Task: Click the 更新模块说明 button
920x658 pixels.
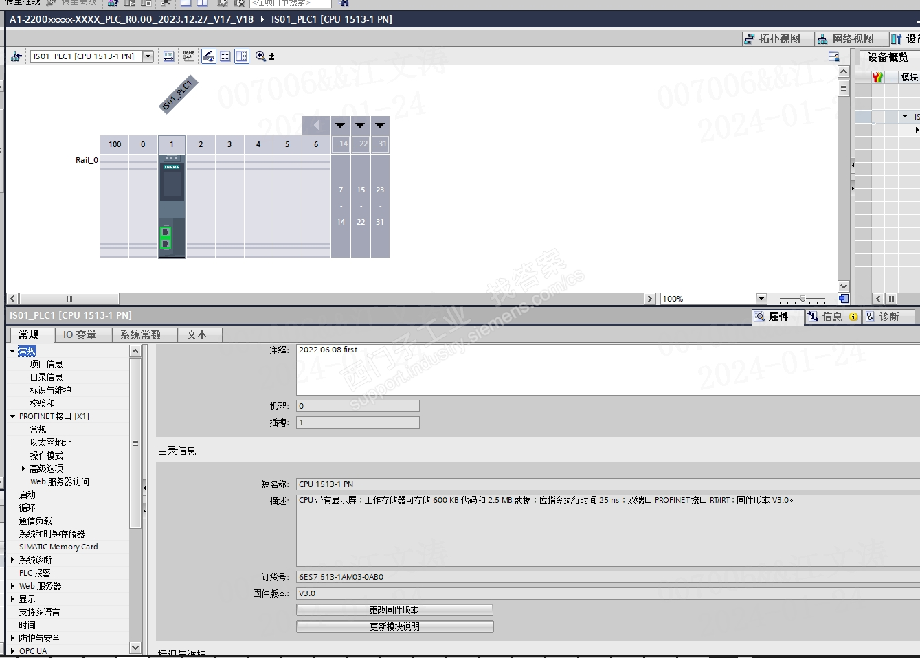Action: 394,626
